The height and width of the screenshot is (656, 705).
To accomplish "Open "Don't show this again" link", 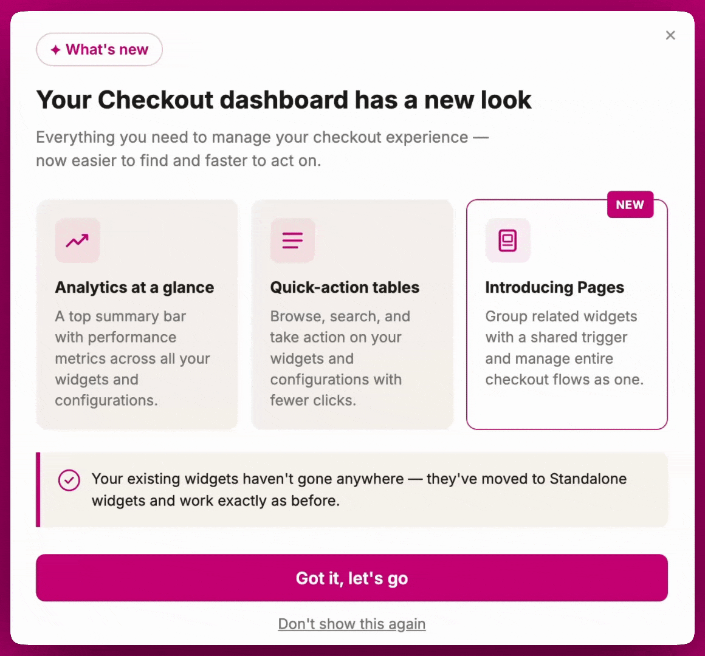I will [351, 623].
